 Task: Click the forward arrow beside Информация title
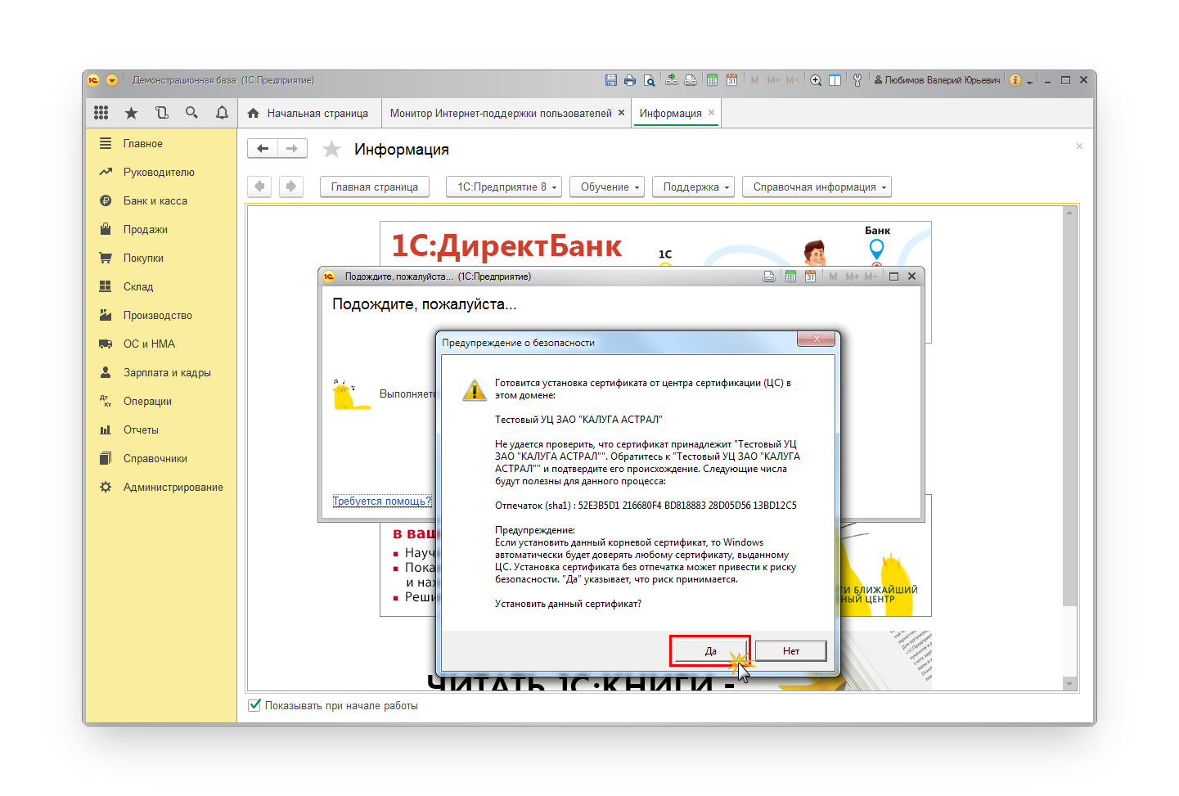[x=292, y=148]
